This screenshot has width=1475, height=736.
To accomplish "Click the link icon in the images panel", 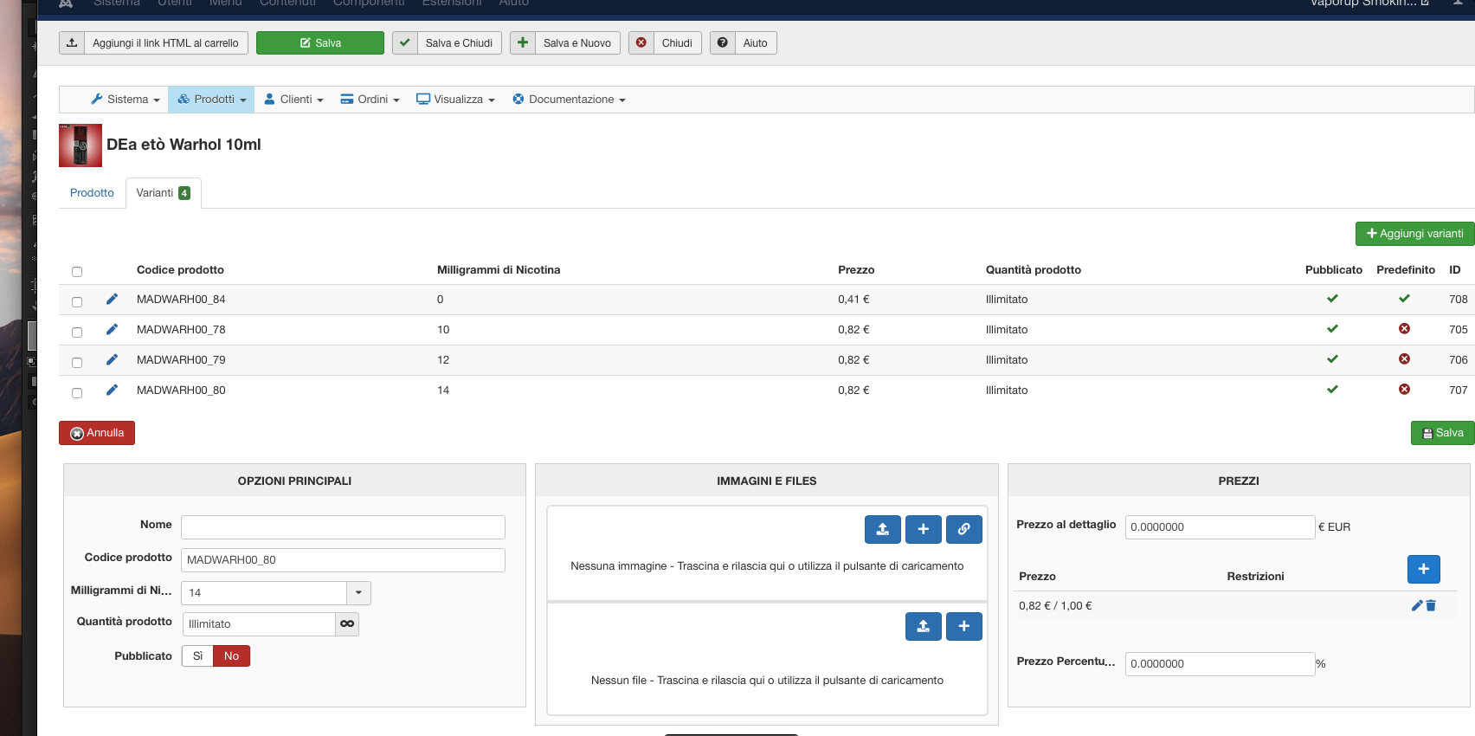I will tap(963, 529).
